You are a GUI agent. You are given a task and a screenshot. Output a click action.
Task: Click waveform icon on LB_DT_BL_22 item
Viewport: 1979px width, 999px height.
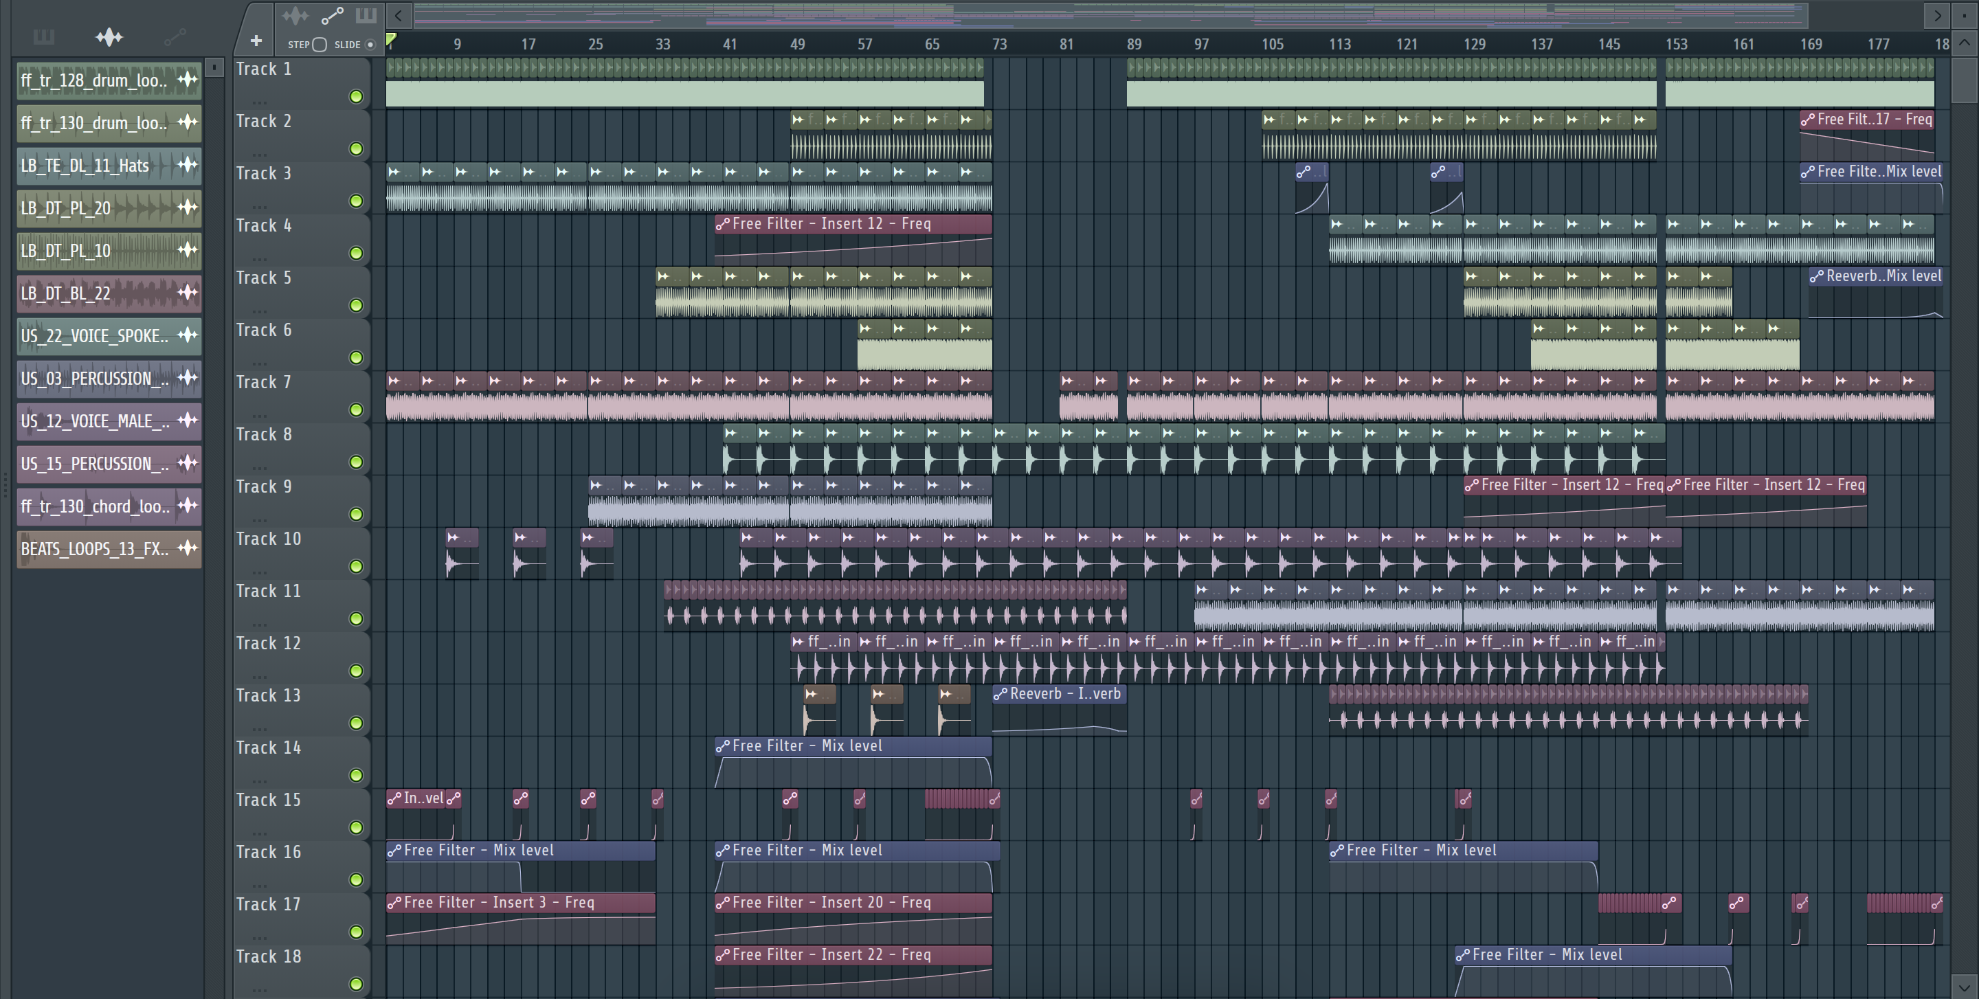[188, 293]
